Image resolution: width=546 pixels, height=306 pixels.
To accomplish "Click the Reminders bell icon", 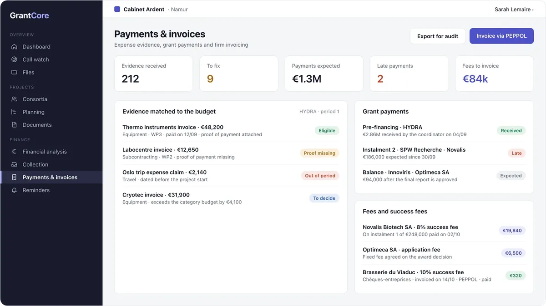I will pos(14,190).
